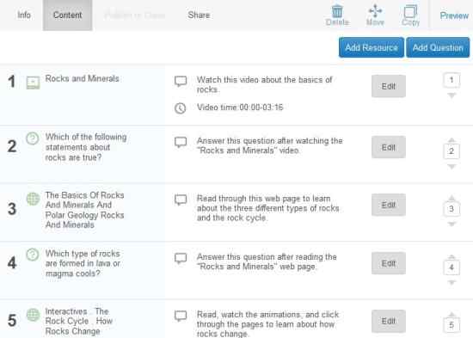
Task: Click the Delete trash can icon
Action: click(x=337, y=12)
